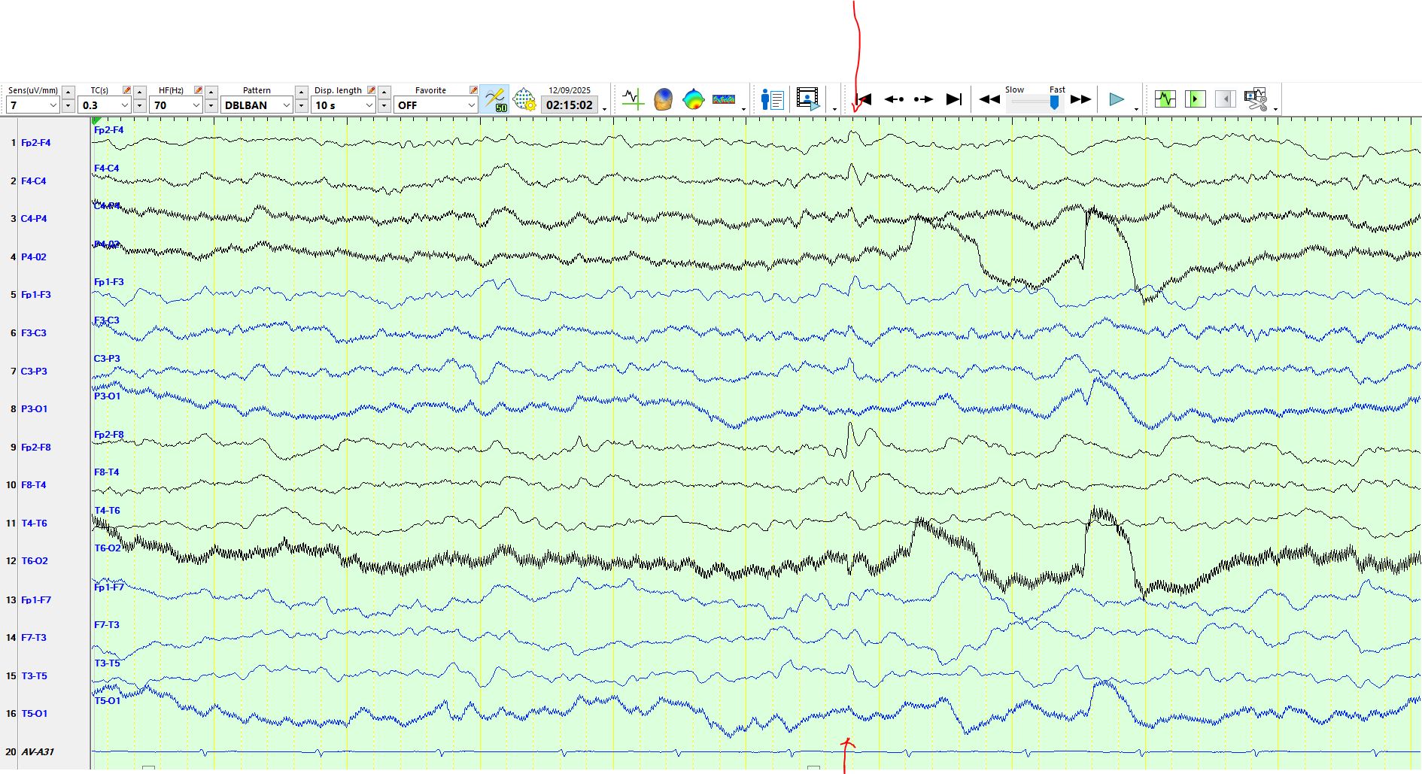
Task: Toggle the 50 Hz notch filter
Action: tap(495, 99)
